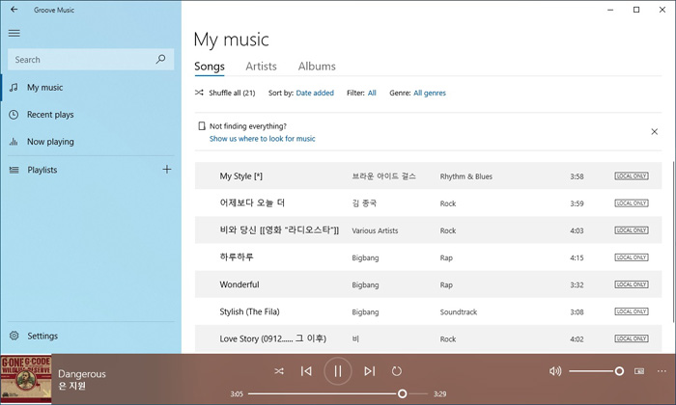
Task: Create a new playlist with plus icon
Action: point(166,170)
